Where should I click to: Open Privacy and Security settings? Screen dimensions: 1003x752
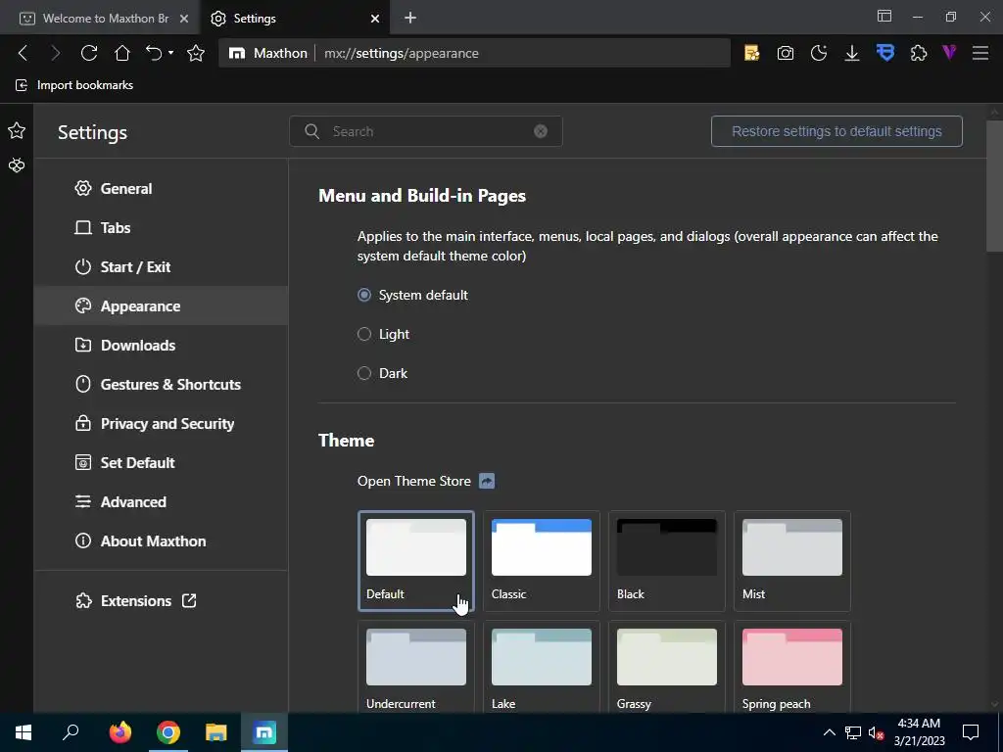[x=161, y=423]
